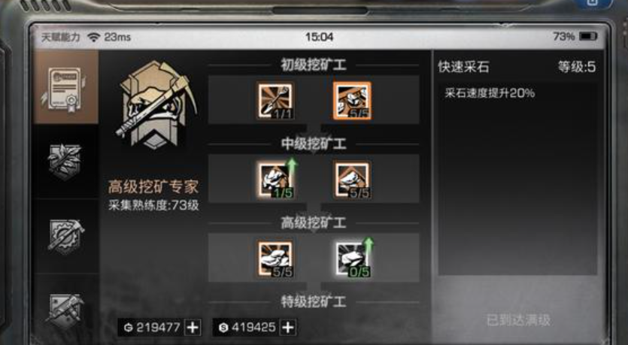Upgrade the 1/5 skill under 中级挖矿工

(x=276, y=180)
